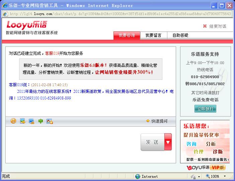Screen dimensions: 235x181
Task: Click the Looyu乐语 logo
Action: point(27,25)
